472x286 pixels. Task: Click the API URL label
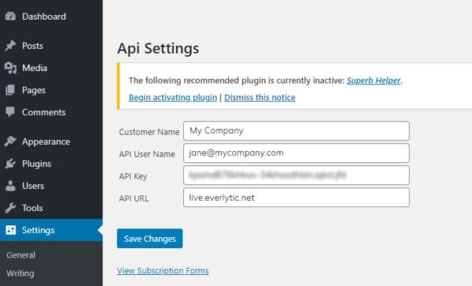click(x=134, y=199)
